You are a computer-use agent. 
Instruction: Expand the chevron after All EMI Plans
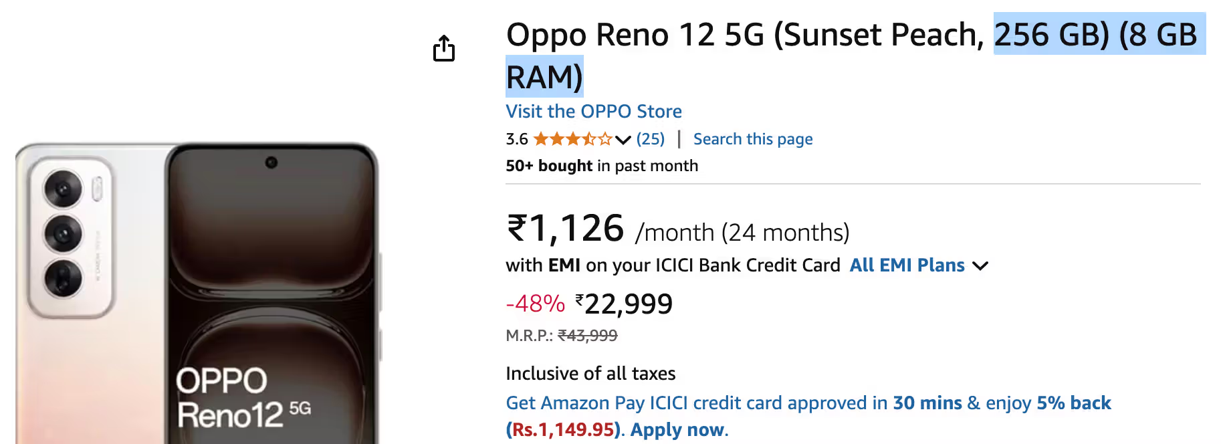tap(980, 266)
